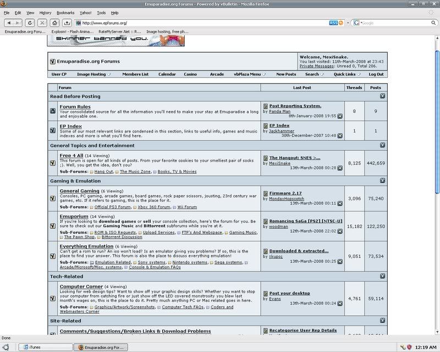440x352 pixels.
Task: Stop loading with the X toolbar icon
Action: (x=42, y=23)
